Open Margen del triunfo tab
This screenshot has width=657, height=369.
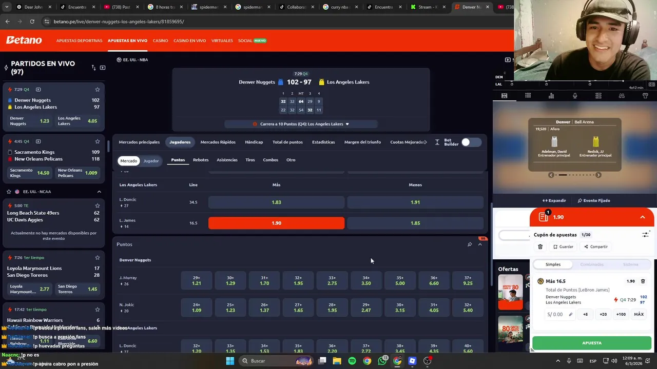tap(362, 142)
